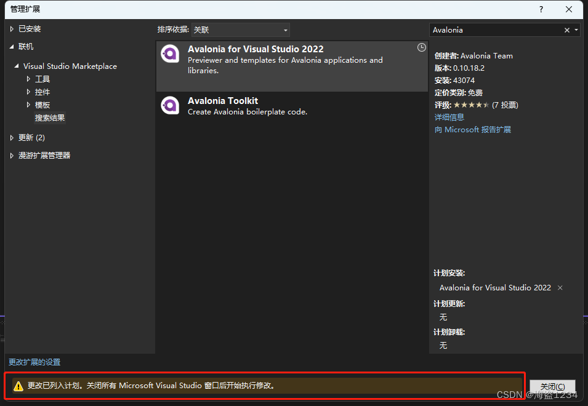588x406 pixels.
Task: Select Visual Studio Marketplace label
Action: [70, 66]
